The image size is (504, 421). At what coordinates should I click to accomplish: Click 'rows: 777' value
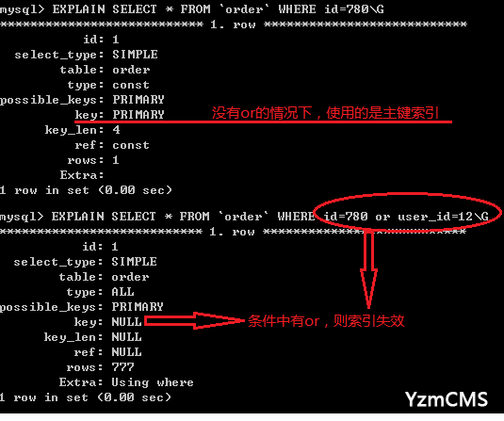[x=122, y=367]
